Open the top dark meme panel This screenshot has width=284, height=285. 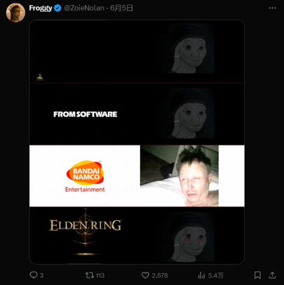click(137, 52)
